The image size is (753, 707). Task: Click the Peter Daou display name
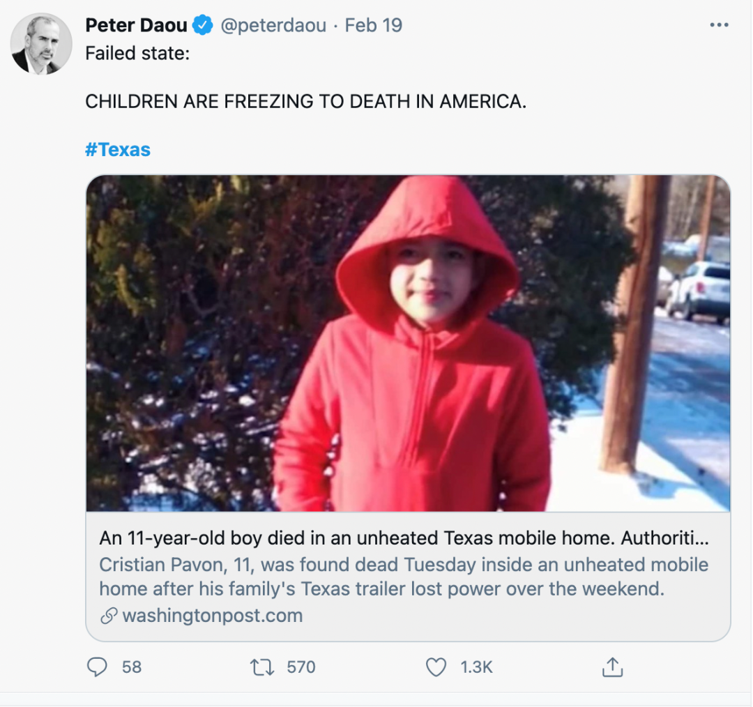tap(136, 25)
